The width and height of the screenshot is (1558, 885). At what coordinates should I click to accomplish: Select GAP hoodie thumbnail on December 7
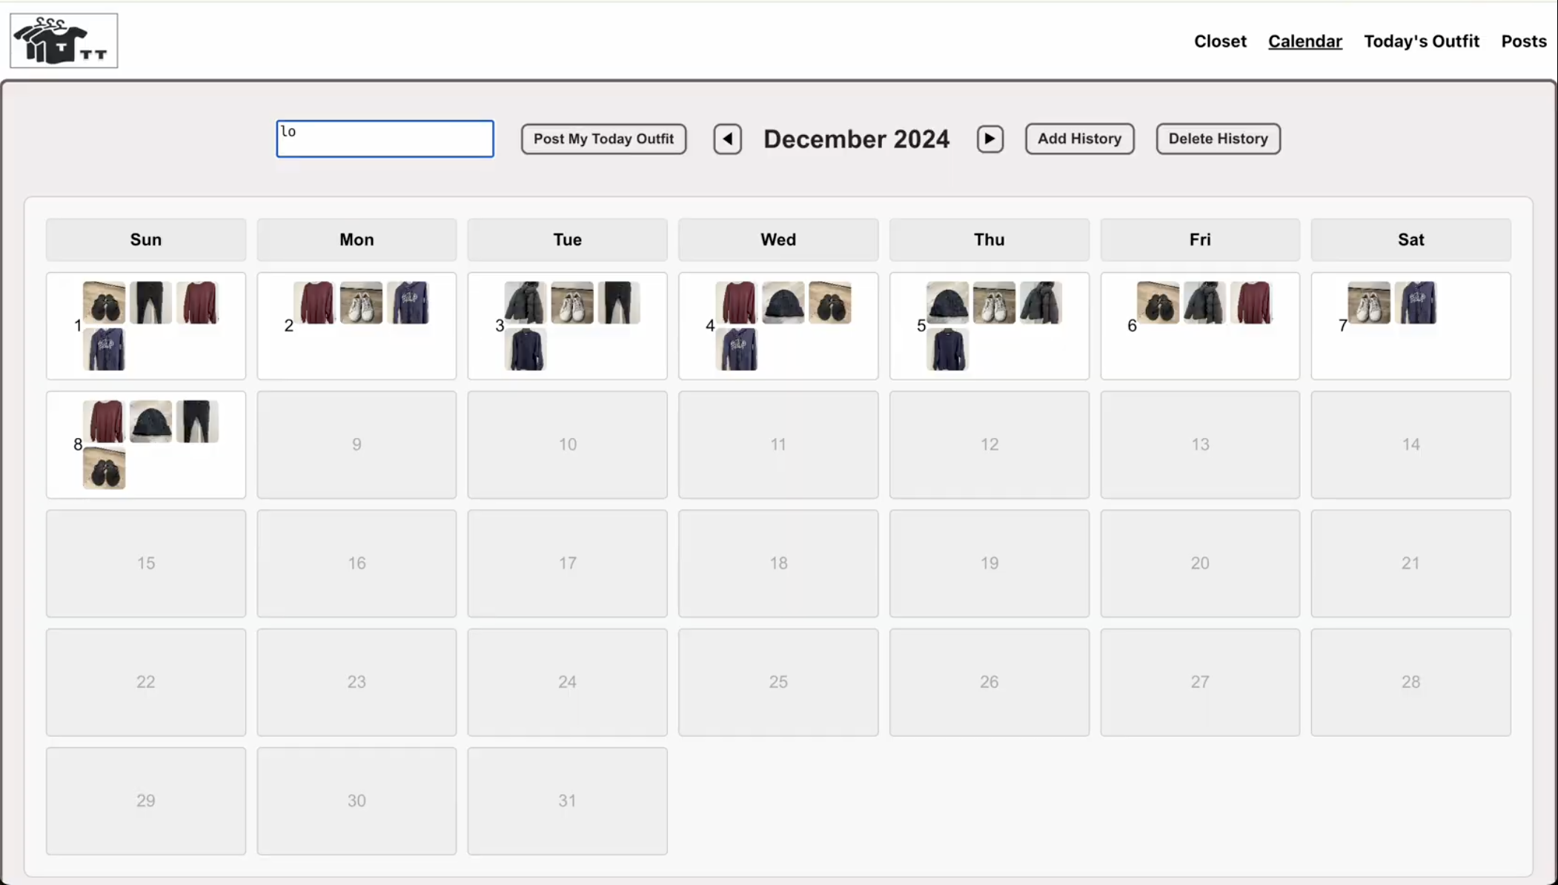1415,302
